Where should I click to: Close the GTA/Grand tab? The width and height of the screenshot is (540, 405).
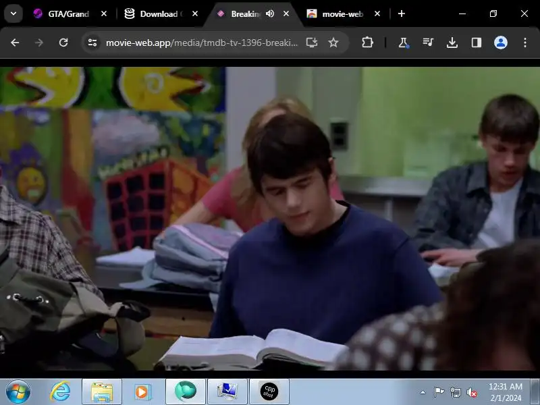click(104, 13)
